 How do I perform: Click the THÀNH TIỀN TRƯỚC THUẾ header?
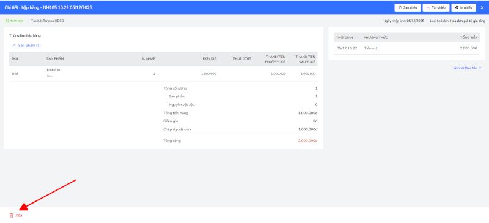275,59
